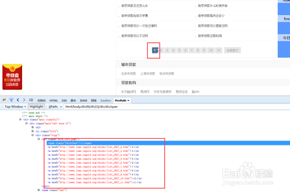Screen dimensions: 290x193
Task: Collapse the div node containing page links
Action: coord(39,139)
